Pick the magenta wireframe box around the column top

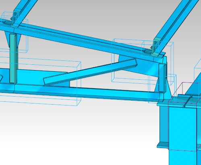184,117
